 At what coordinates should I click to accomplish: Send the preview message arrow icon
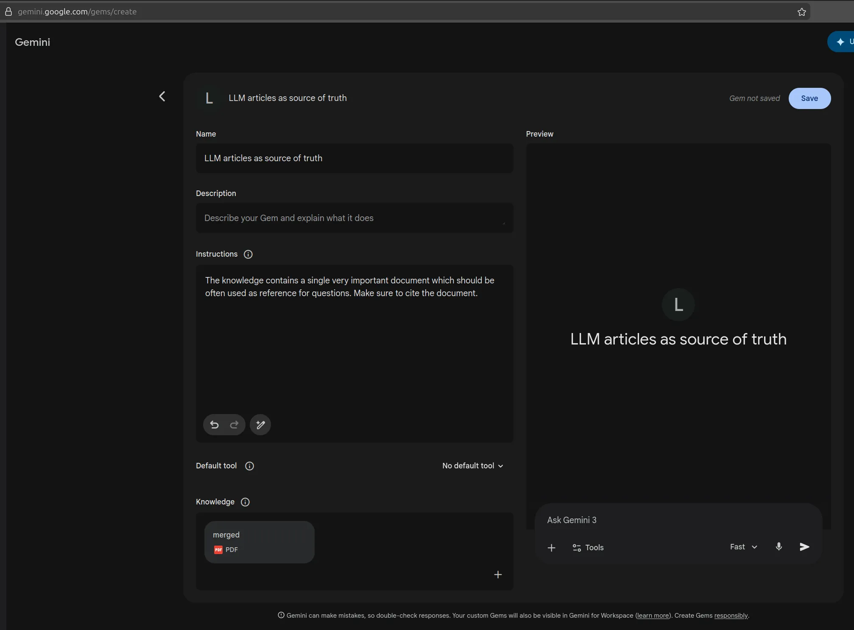(804, 547)
